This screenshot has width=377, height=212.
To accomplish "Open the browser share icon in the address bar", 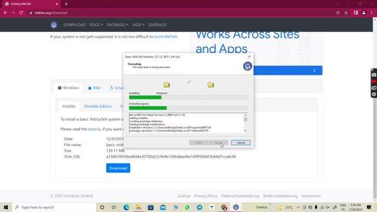I will [x=338, y=13].
